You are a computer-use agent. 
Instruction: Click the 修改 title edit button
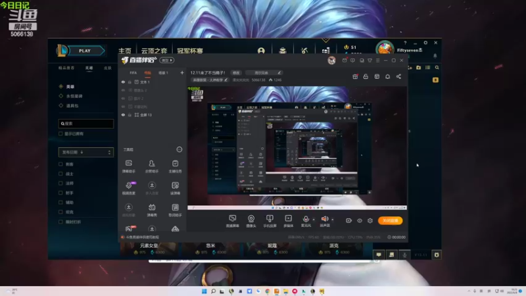click(x=236, y=72)
